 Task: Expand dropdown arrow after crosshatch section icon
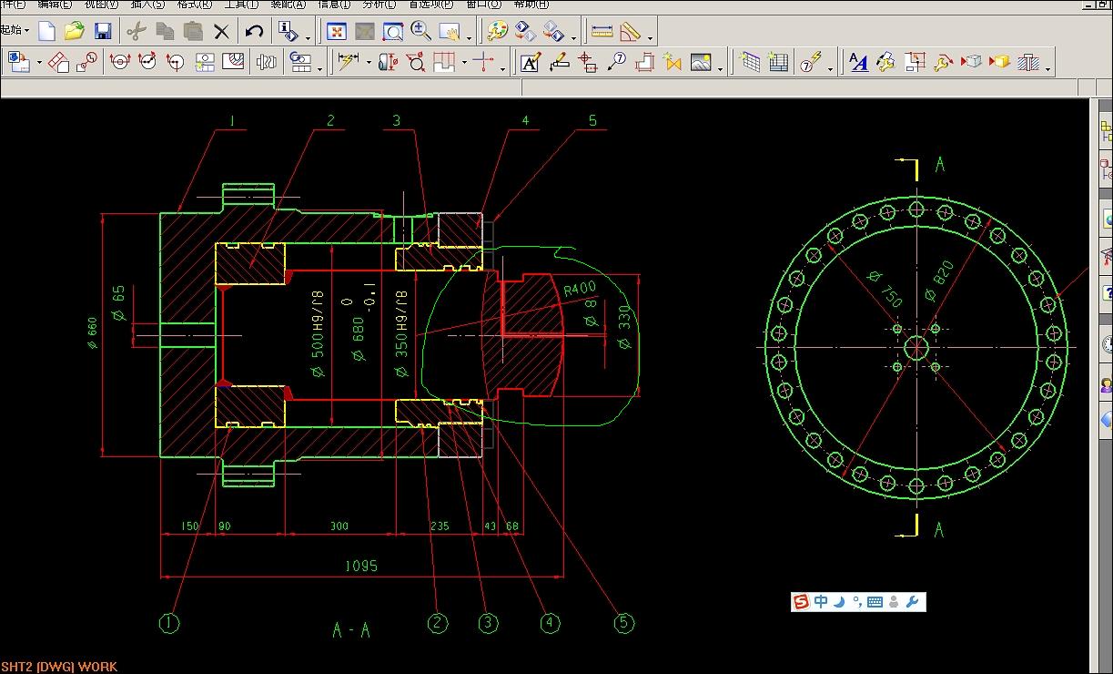(1048, 68)
